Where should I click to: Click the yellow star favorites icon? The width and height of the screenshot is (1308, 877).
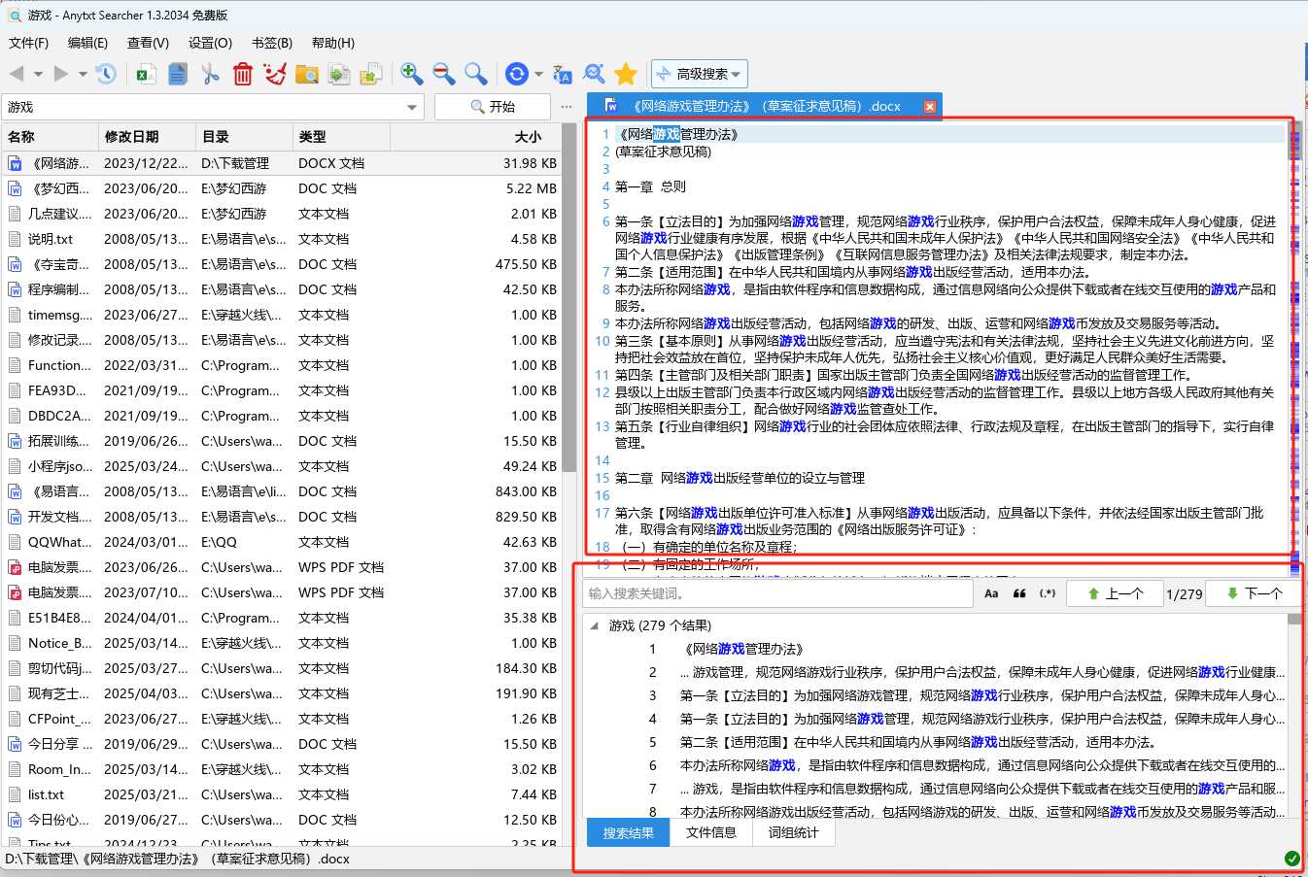coord(625,73)
